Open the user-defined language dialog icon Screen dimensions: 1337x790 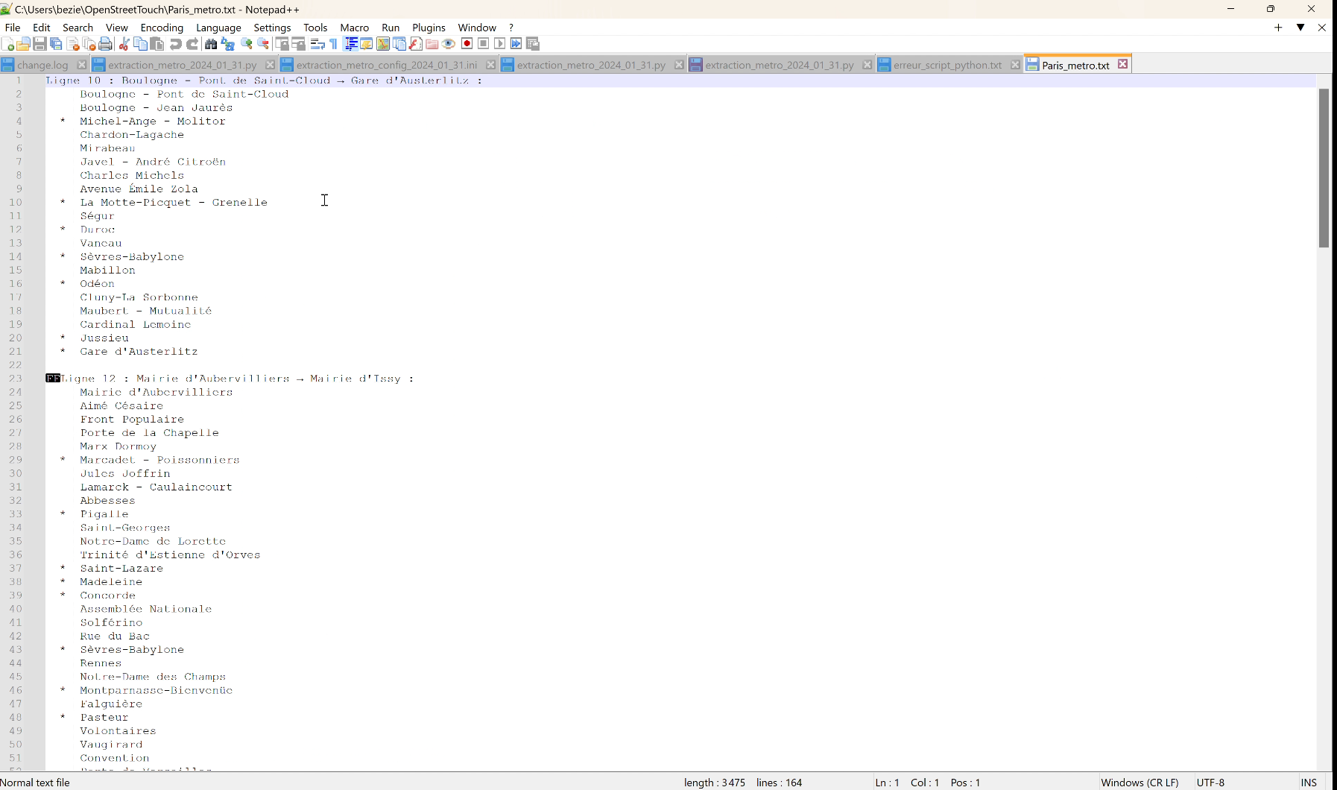coord(367,44)
